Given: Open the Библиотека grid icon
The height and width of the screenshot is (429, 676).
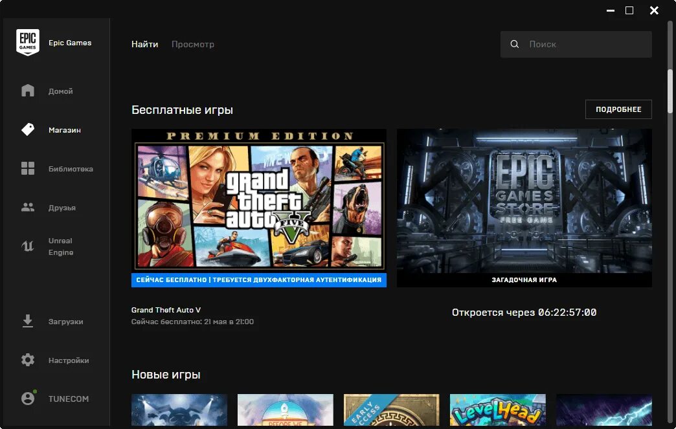Looking at the screenshot, I should point(28,168).
